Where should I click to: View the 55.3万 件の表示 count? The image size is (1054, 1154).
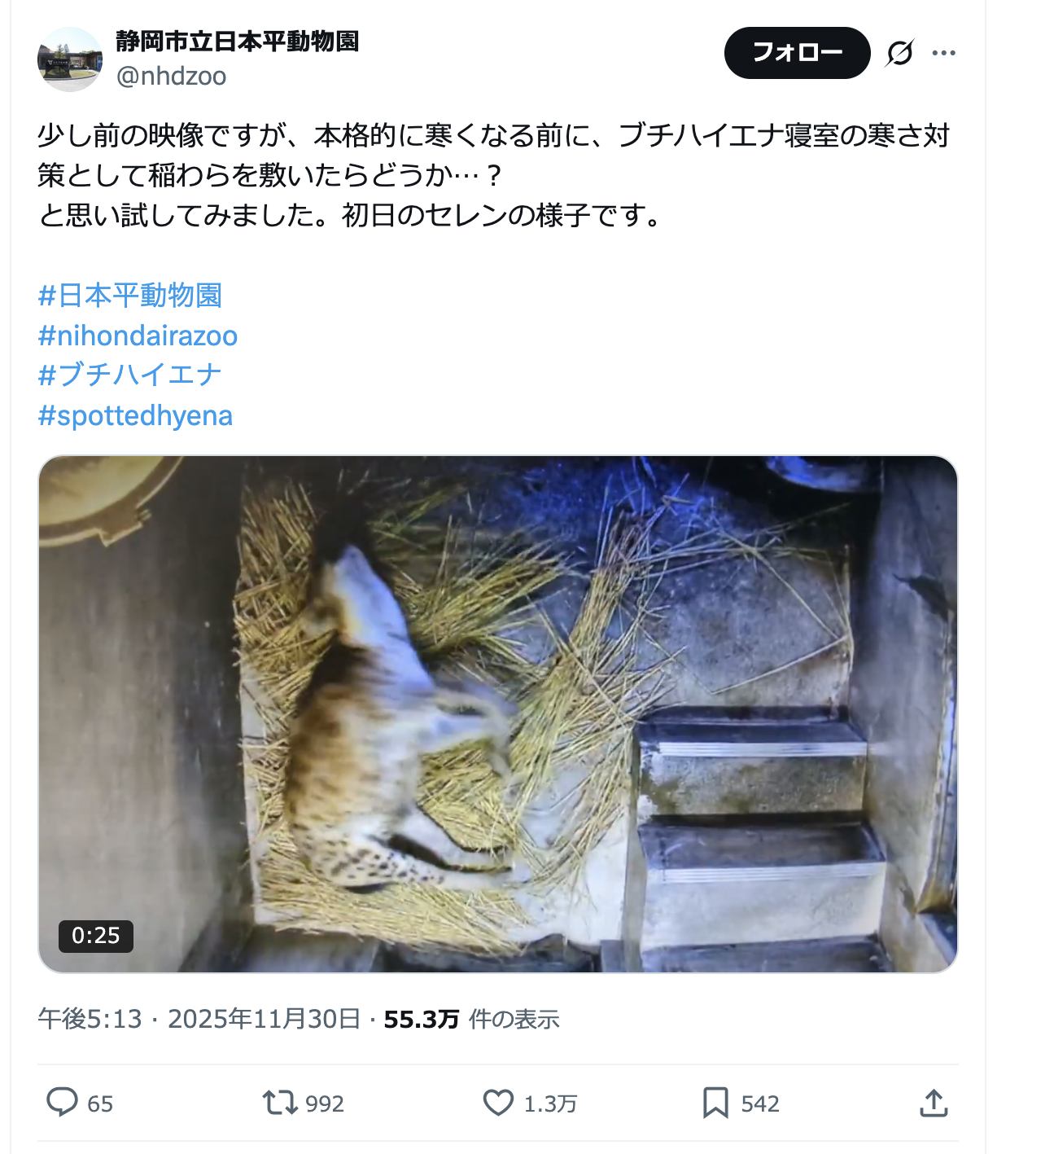pos(471,1019)
